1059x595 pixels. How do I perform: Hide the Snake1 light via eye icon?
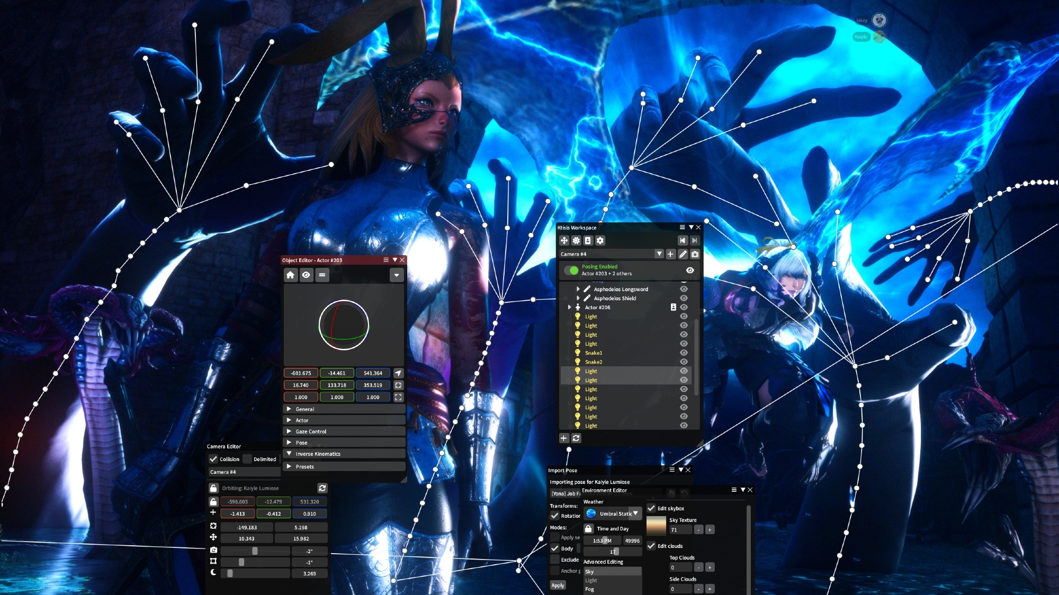tap(684, 353)
